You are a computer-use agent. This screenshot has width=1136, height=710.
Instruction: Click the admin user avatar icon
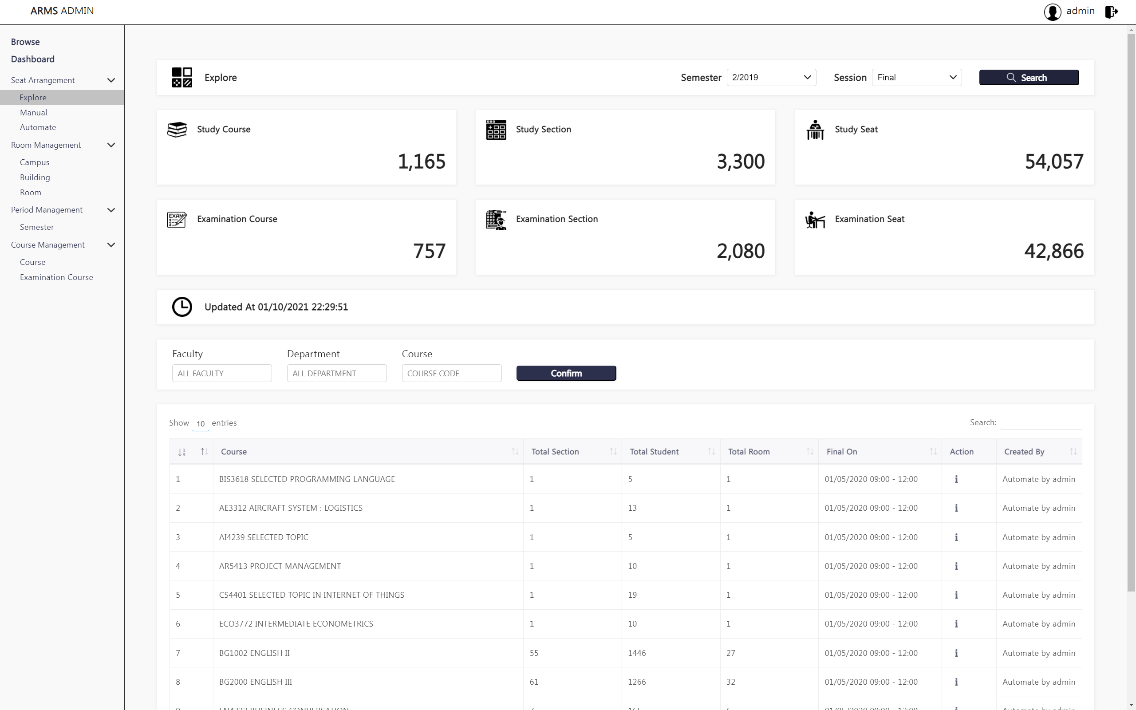point(1052,12)
